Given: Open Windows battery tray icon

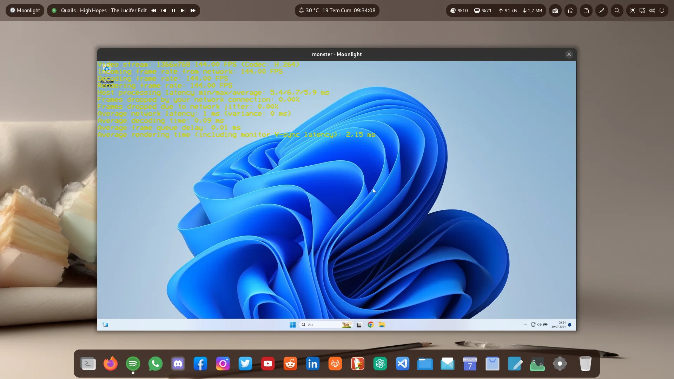Looking at the screenshot, I should click(x=546, y=325).
